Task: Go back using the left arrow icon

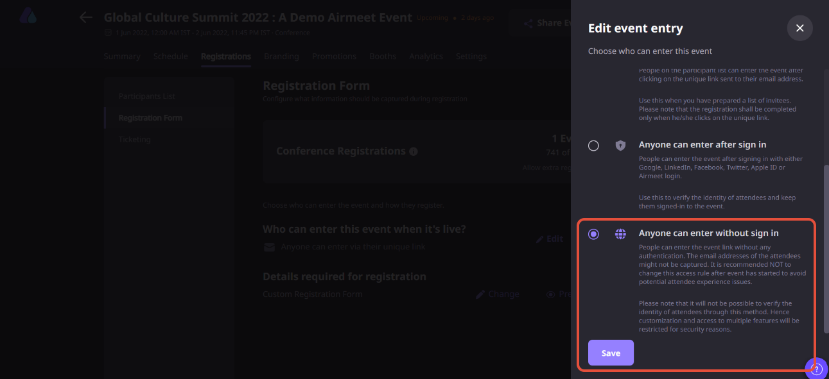Action: click(86, 17)
